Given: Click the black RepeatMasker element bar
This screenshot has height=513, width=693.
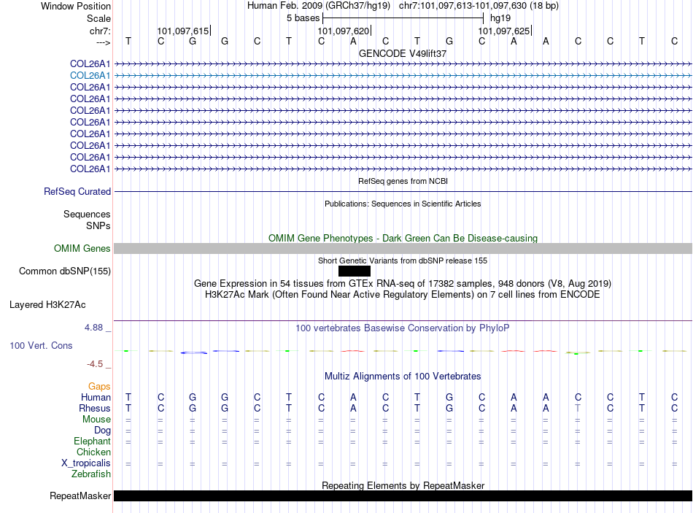Looking at the screenshot, I should pos(403,495).
